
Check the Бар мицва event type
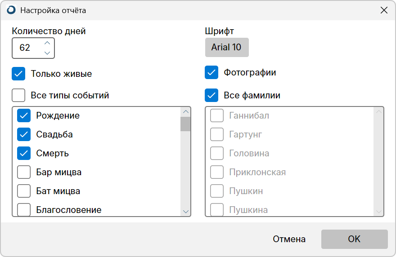click(x=24, y=172)
